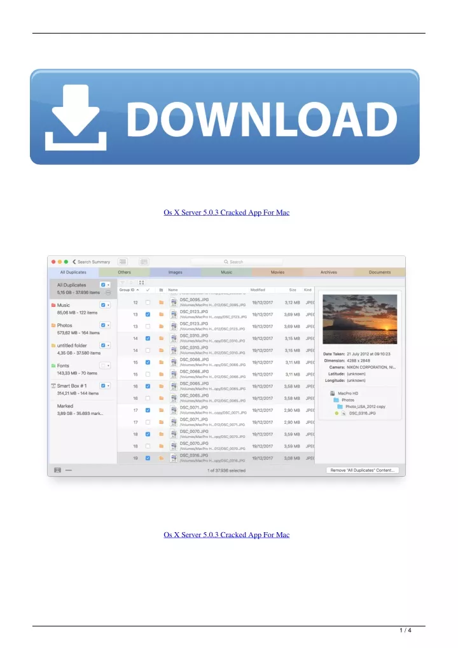Switch to the Movies tab
458x648 pixels.
[x=277, y=272]
